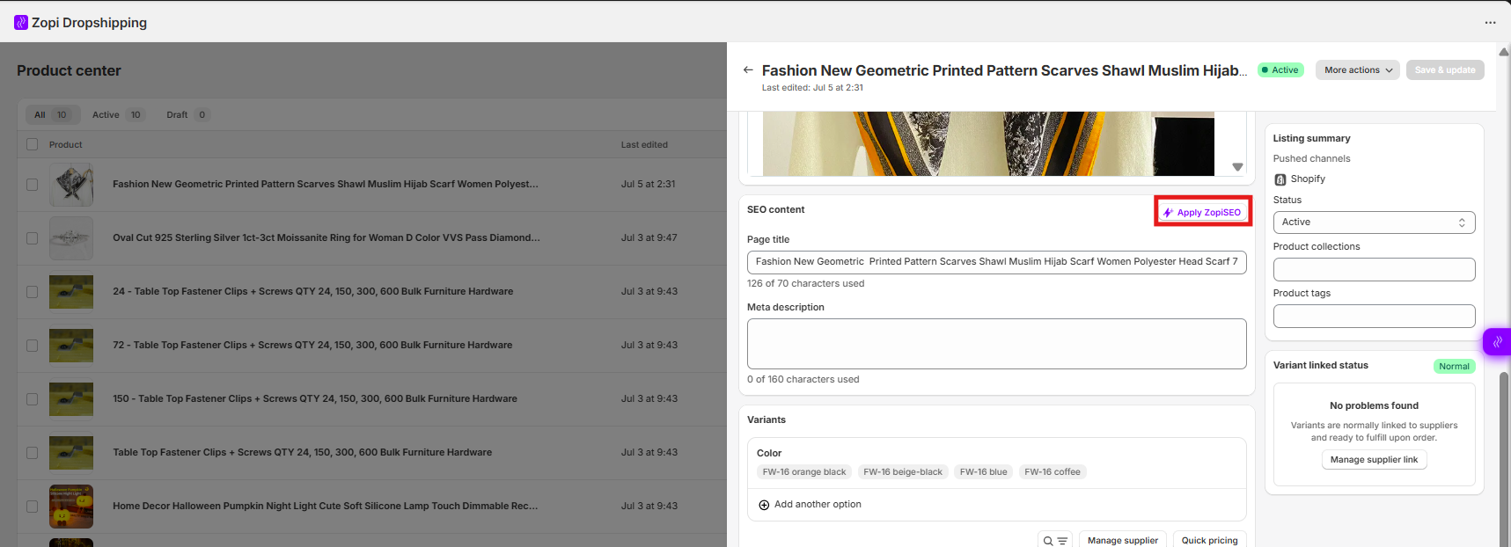Switch to the Draft products tab
This screenshot has height=547, width=1511.
[x=187, y=115]
